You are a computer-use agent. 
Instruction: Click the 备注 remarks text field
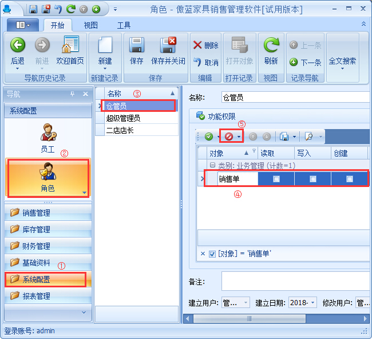coord(295,281)
